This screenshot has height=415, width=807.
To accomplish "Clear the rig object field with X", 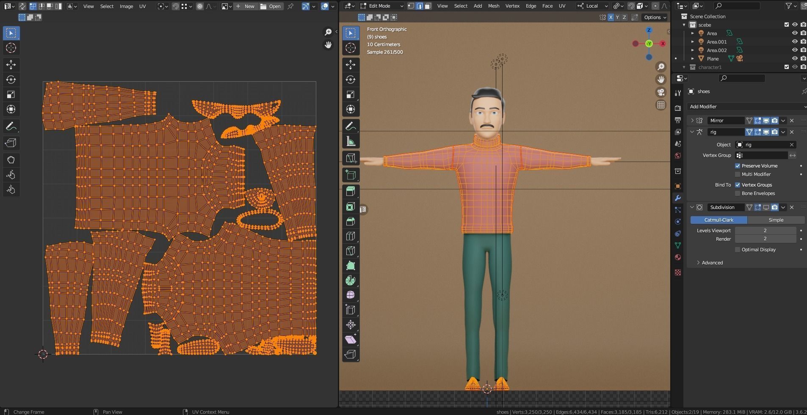I will (791, 145).
